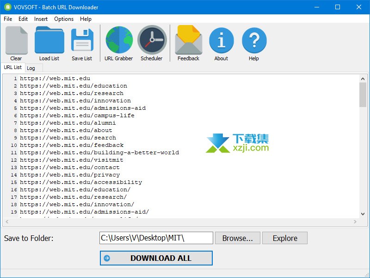Open the Options menu

pyautogui.click(x=64, y=19)
